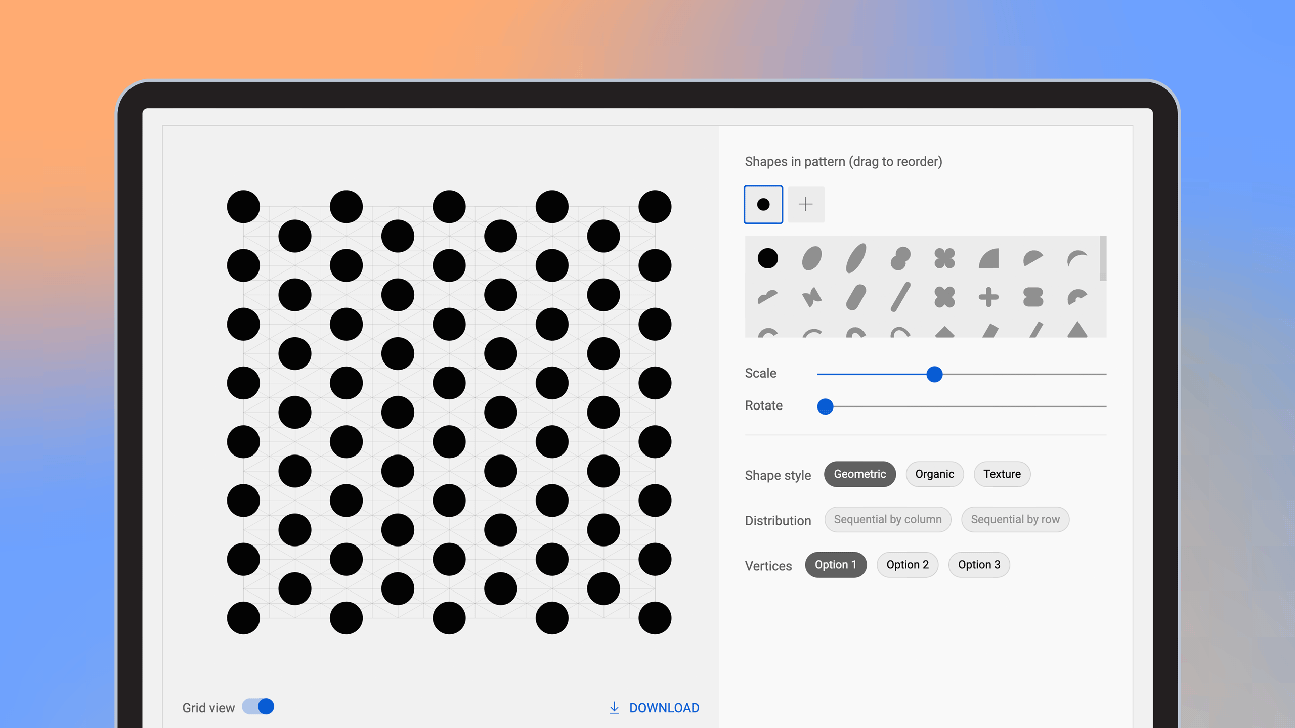
Task: Pick the plus cross shape in the second row
Action: [x=988, y=297]
